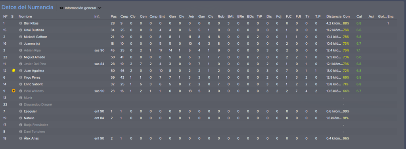Click the info icon next to Álex Arias
Viewport: 406px width, 149px height.
(21, 138)
